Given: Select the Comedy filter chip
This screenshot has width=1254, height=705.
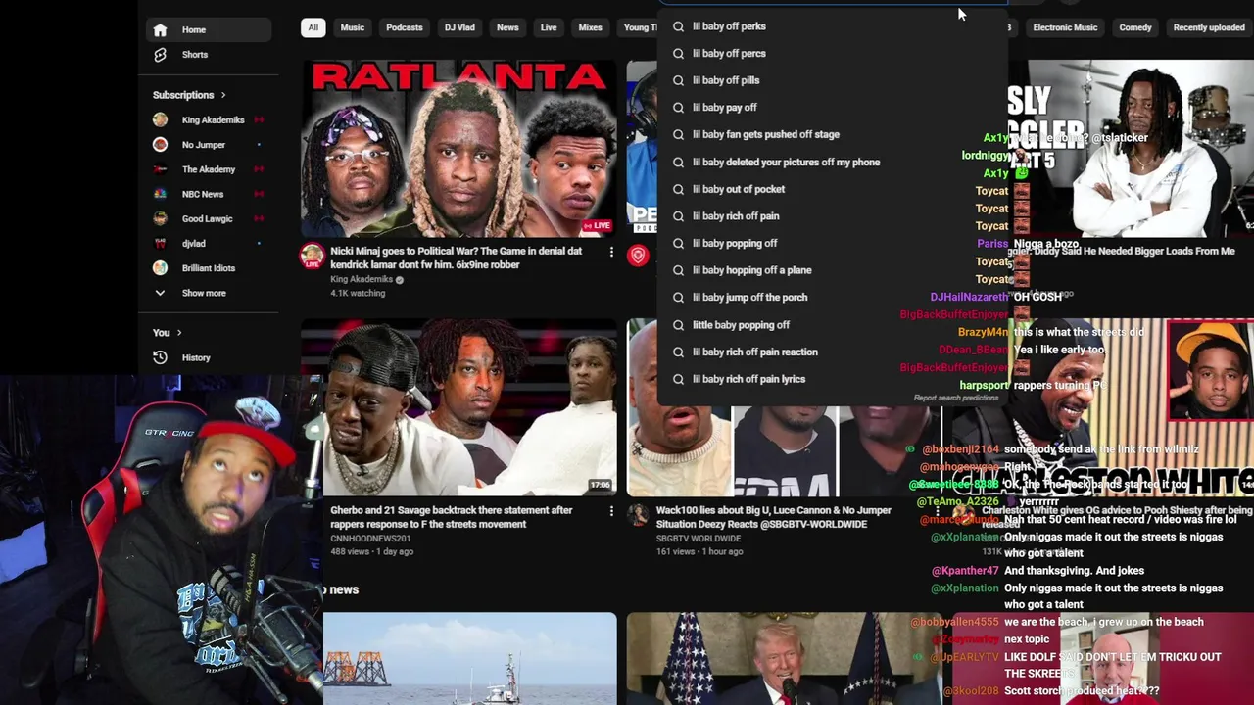Looking at the screenshot, I should pos(1135,27).
